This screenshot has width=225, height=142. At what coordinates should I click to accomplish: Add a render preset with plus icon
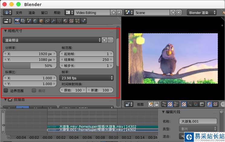click(104, 40)
